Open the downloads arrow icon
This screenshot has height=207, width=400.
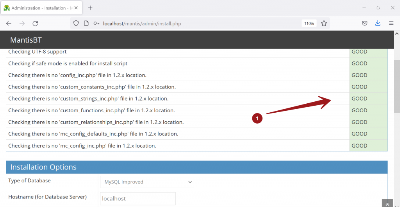[x=378, y=23]
